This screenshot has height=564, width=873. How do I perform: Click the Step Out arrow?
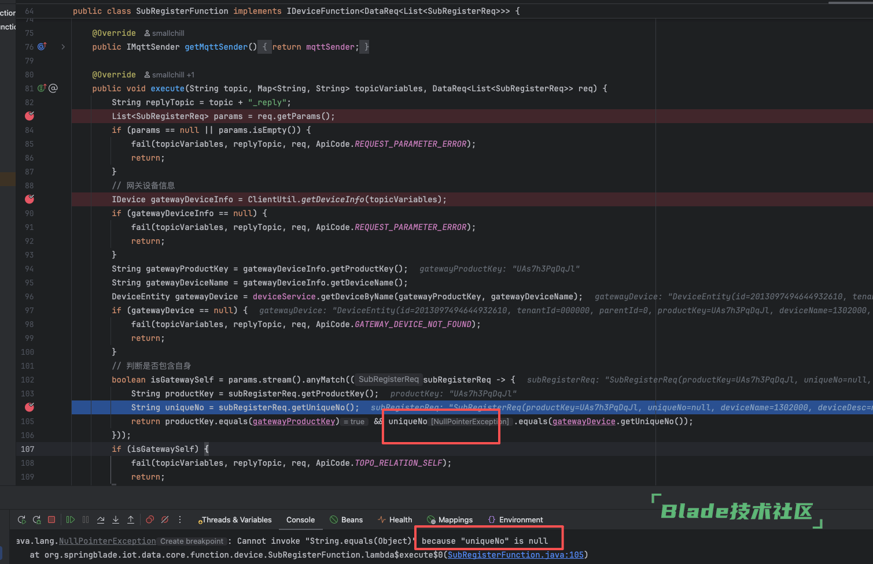131,520
